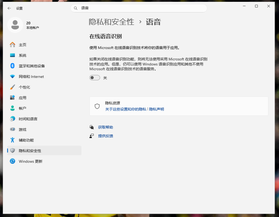The image size is (279, 217).
Task: Open 帐户 settings page
Action: click(44, 108)
